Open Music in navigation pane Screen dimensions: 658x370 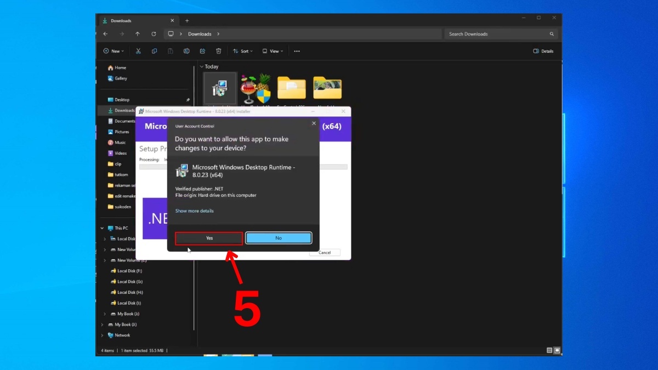[x=116, y=143]
